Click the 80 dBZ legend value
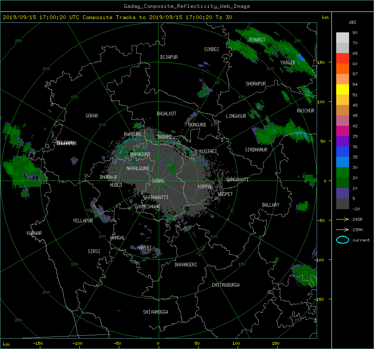The height and width of the screenshot is (349, 374). click(x=355, y=33)
